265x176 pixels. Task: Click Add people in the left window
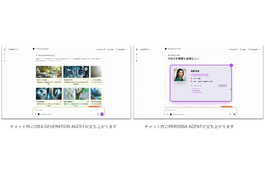pos(121,50)
